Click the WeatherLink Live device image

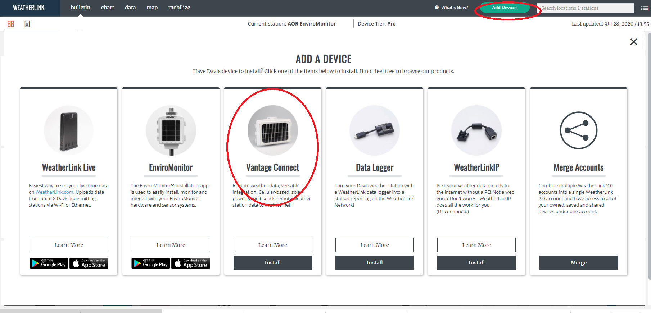[x=69, y=130]
